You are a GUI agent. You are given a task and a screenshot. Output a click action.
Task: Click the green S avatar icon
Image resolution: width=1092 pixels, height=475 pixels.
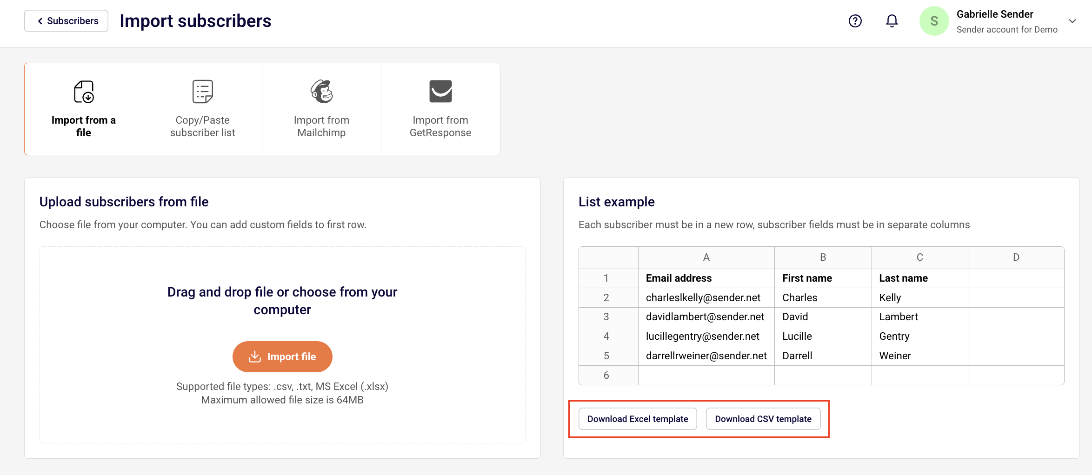click(934, 21)
